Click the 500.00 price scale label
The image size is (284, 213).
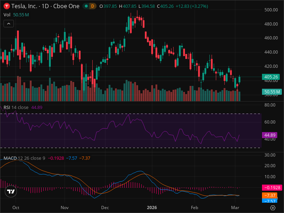pyautogui.click(x=271, y=10)
